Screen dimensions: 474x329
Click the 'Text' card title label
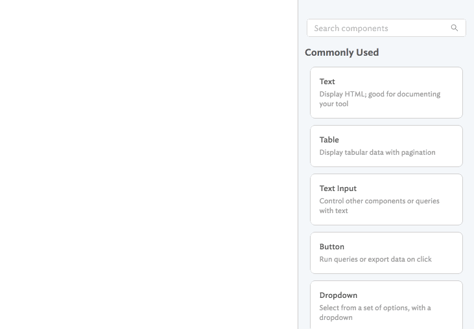coord(327,82)
